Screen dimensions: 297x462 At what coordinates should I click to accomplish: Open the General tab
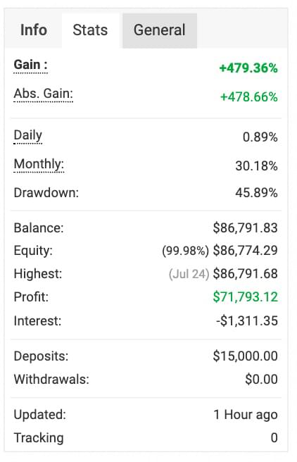click(160, 30)
